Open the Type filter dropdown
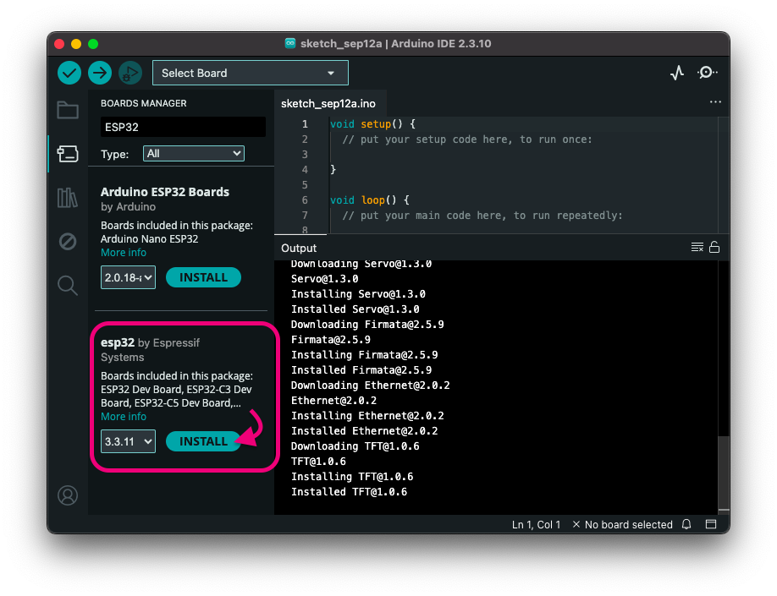The height and width of the screenshot is (596, 777). tap(194, 154)
